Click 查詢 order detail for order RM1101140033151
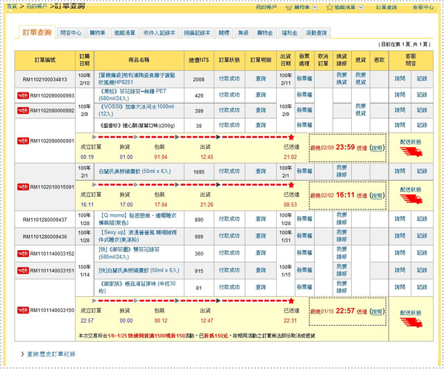 261,270
